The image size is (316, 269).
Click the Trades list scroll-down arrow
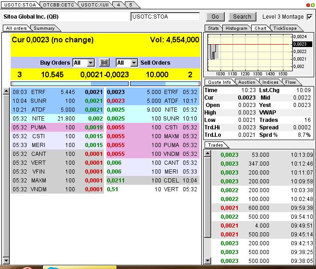click(x=207, y=260)
